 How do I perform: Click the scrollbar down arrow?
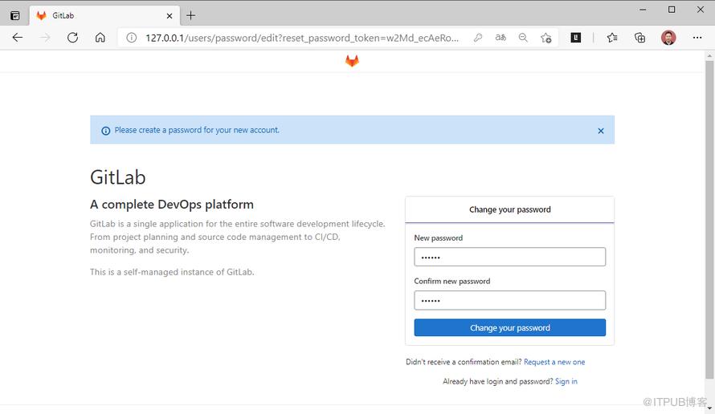(709, 408)
